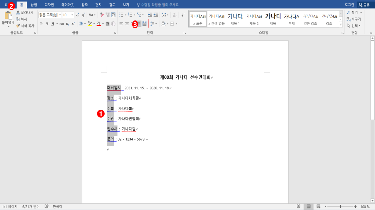Open the paragraph dialog launcher in 단락 group

185,33
